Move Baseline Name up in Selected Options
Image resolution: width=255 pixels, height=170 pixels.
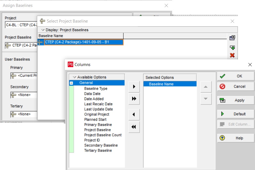pyautogui.click(x=206, y=87)
